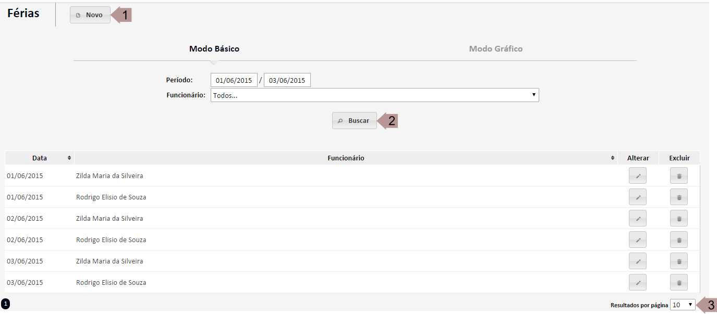Switch to the Modo Gráfico tab
717x314 pixels.
tap(495, 49)
